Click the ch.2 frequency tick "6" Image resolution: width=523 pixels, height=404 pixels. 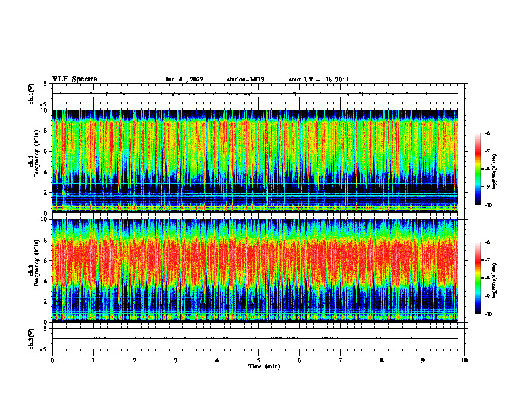[46, 261]
